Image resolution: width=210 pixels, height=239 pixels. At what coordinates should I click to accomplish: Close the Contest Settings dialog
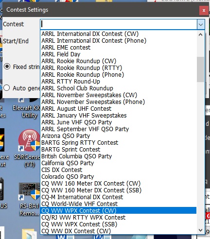coord(204,11)
